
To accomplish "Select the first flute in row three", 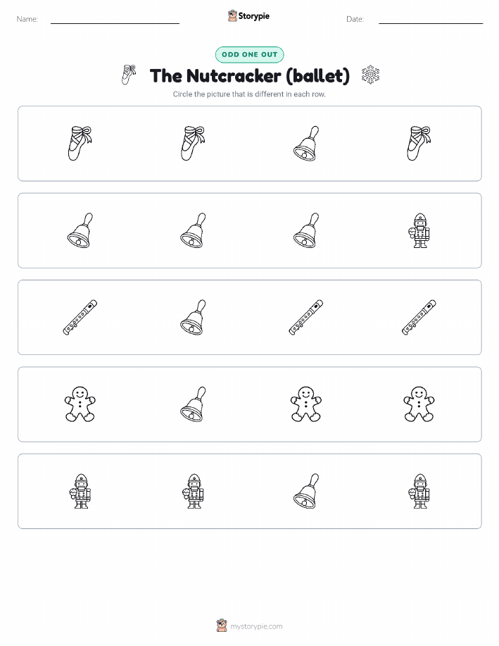I will coord(80,317).
